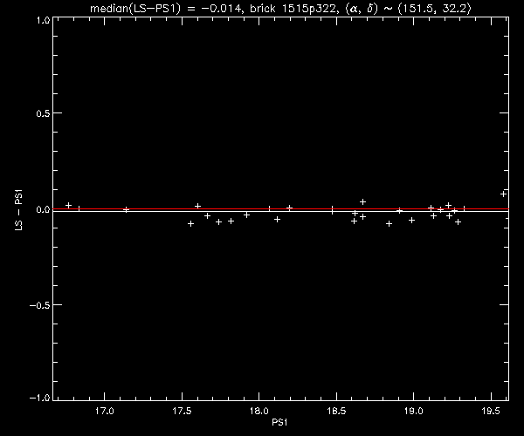The width and height of the screenshot is (524, 436).
Task: Click the x-axis tick label 19.0
Action: click(x=414, y=411)
